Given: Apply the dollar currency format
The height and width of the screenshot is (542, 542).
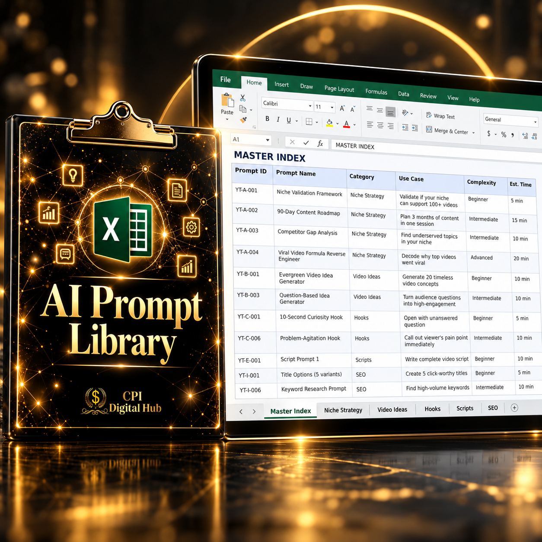Looking at the screenshot, I should (x=489, y=134).
